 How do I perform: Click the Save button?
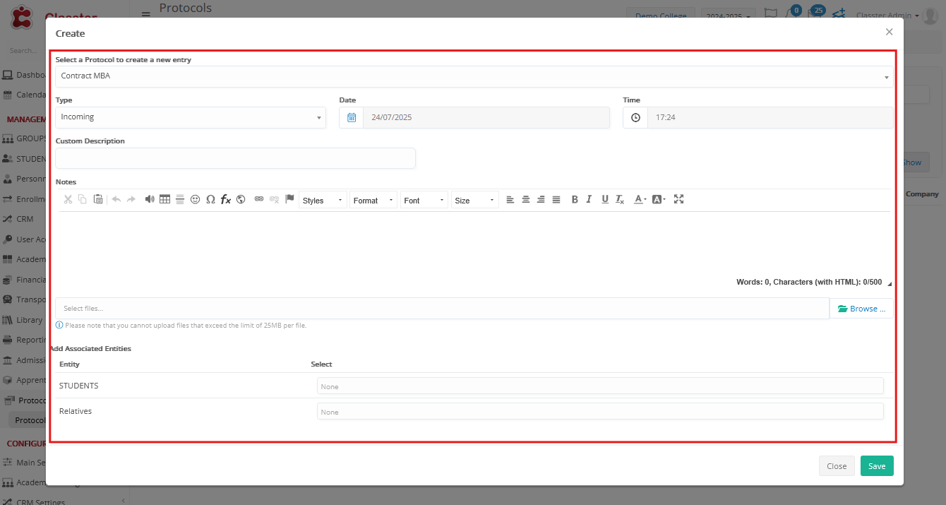pos(877,466)
